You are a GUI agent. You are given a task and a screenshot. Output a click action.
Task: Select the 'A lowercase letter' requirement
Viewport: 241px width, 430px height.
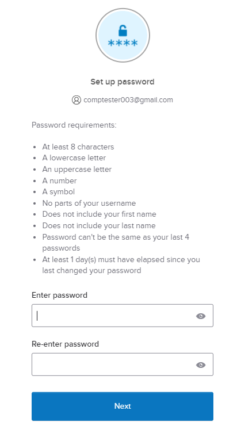click(74, 158)
